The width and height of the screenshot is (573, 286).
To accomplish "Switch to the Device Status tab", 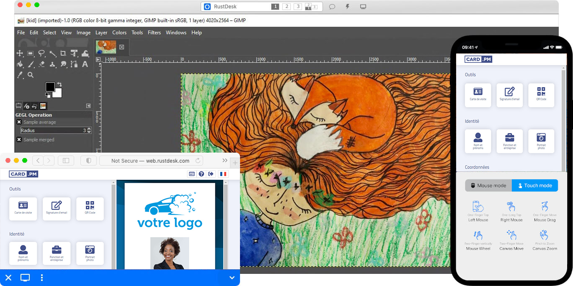I will point(27,106).
